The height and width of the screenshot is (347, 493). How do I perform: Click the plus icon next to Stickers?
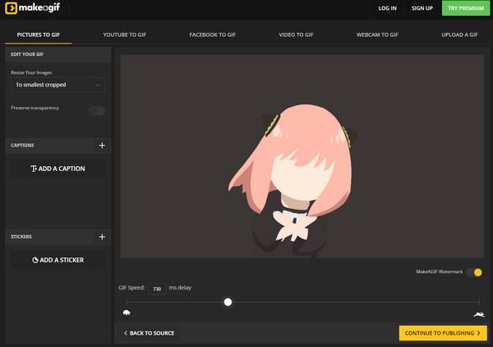102,237
